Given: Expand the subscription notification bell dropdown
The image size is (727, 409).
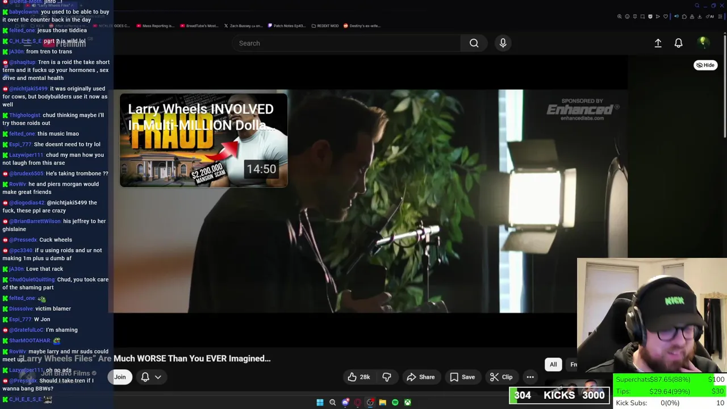Looking at the screenshot, I should pos(151,377).
